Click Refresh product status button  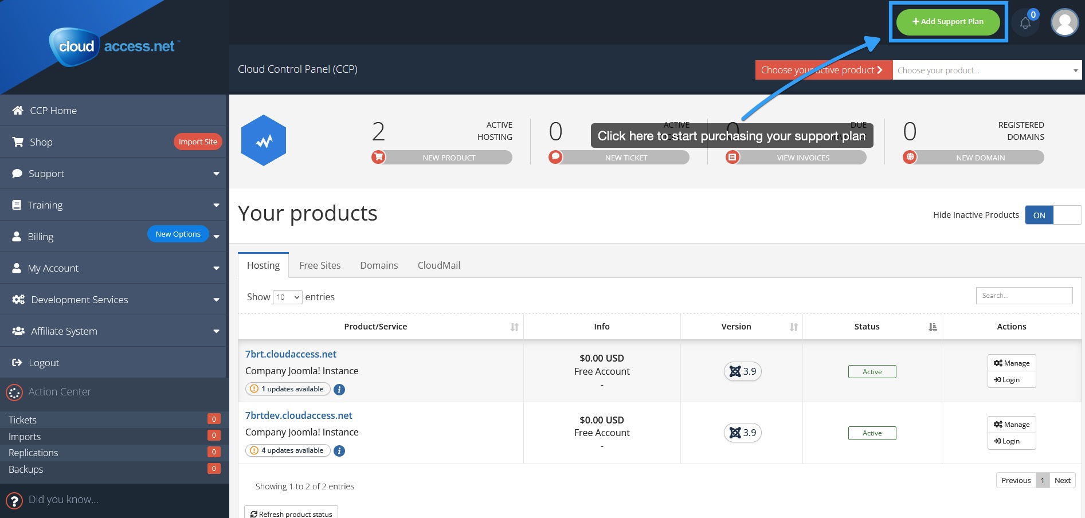tap(291, 513)
